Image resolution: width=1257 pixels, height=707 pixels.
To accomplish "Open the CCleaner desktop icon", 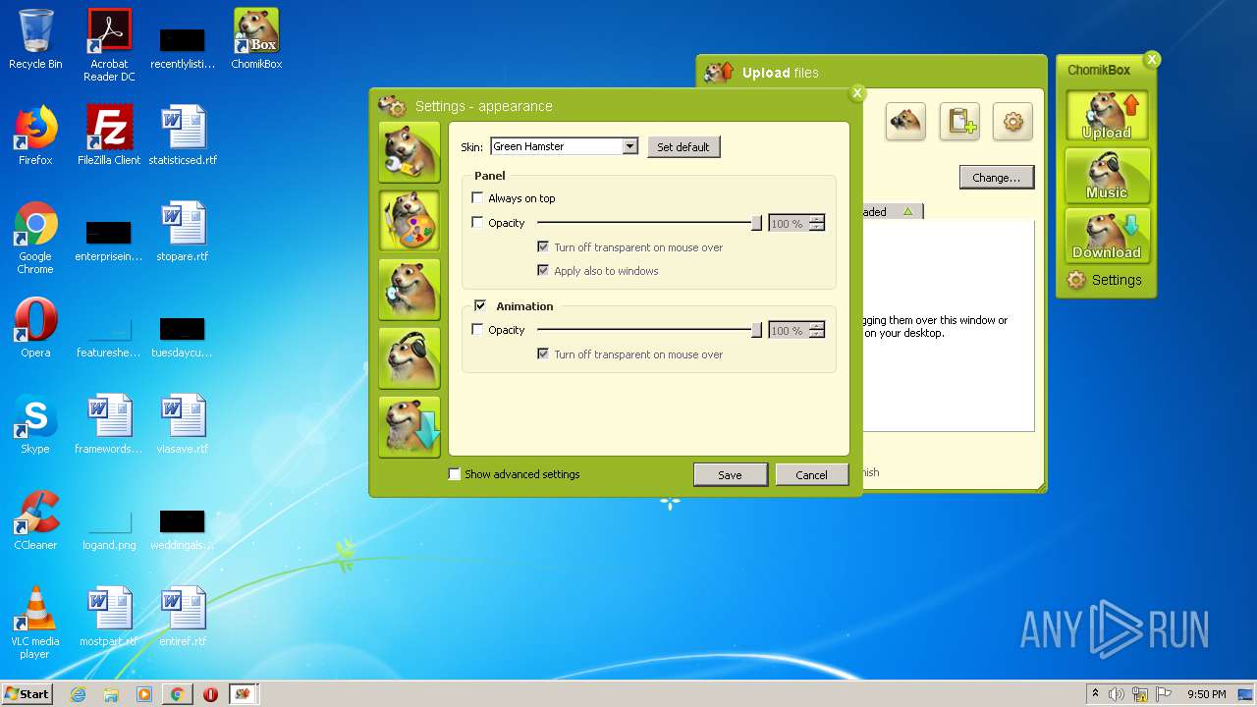I will (35, 520).
